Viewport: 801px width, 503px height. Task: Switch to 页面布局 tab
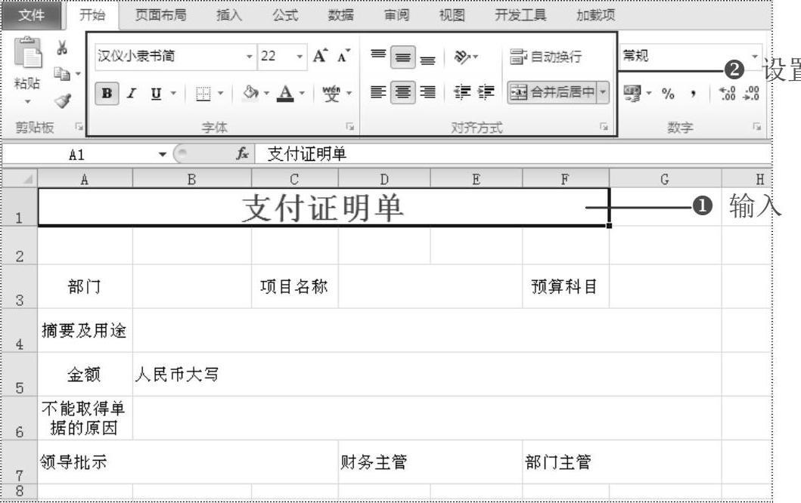pyautogui.click(x=161, y=15)
